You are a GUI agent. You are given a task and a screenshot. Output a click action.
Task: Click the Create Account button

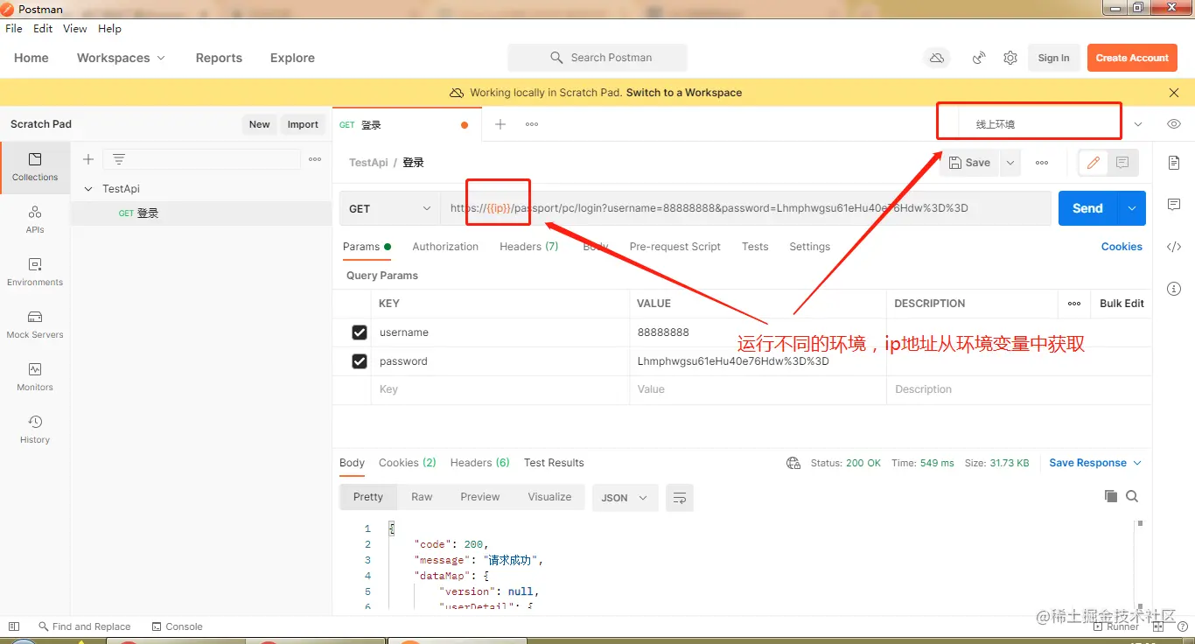point(1132,58)
